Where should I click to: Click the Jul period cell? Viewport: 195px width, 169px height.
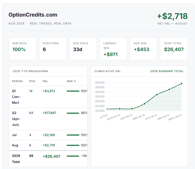(x=14, y=135)
